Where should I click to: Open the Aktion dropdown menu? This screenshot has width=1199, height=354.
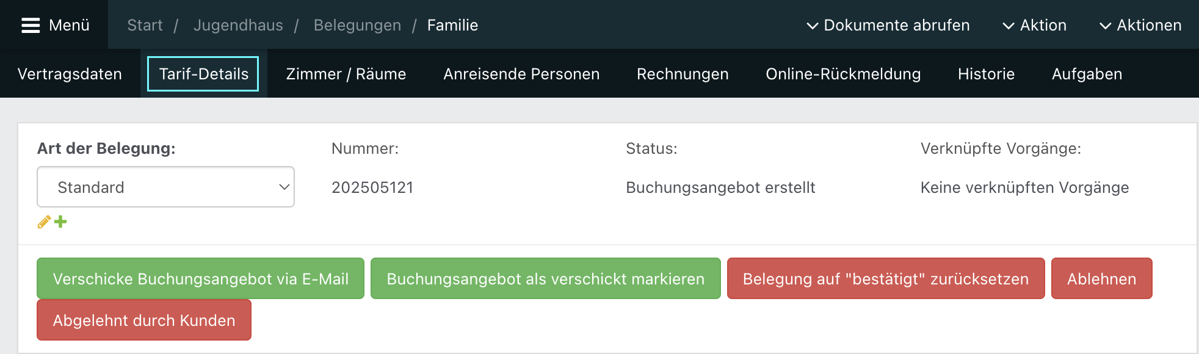point(1035,25)
